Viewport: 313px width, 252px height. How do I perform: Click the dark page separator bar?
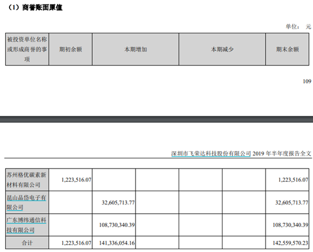[156, 120]
